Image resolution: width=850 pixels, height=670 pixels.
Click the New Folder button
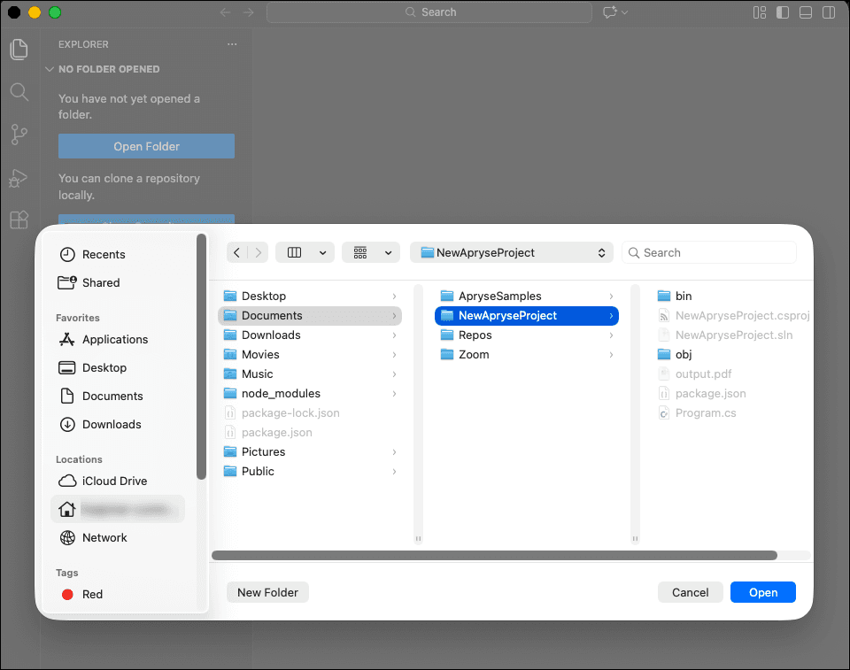267,592
